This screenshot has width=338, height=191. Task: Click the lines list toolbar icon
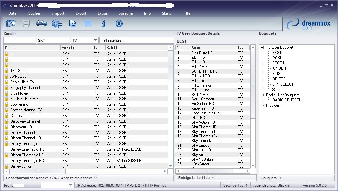88,23
